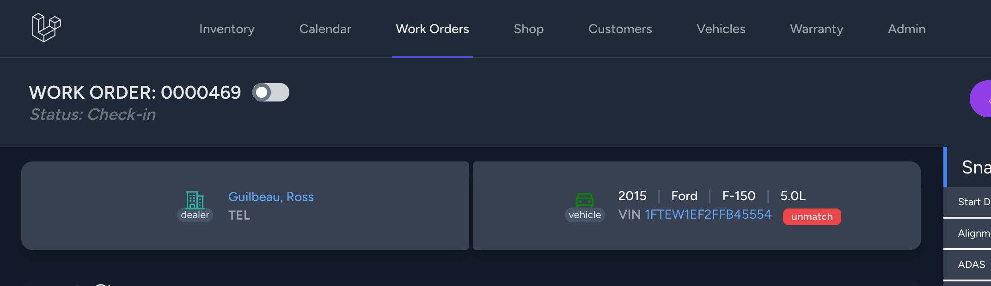Screen dimensions: 991x286
Task: Click the green vehicle car icon
Action: [x=585, y=200]
